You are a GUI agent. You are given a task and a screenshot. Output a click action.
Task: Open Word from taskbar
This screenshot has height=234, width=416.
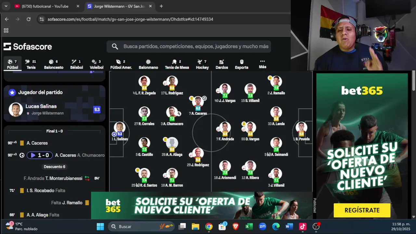[289, 227]
